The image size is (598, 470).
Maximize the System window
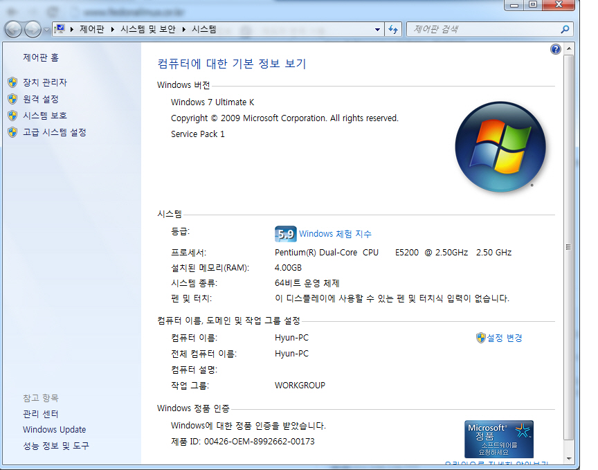point(533,5)
